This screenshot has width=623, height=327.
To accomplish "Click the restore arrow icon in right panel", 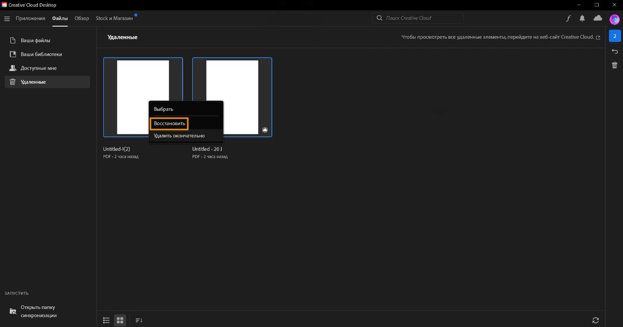I will pos(615,51).
